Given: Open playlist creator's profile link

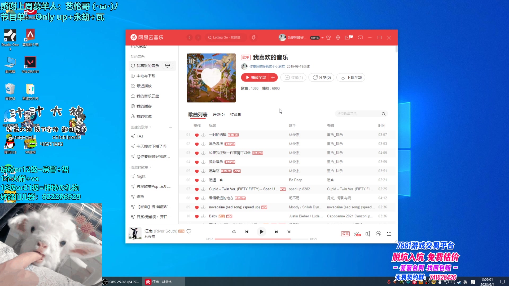Looking at the screenshot, I should [267, 66].
